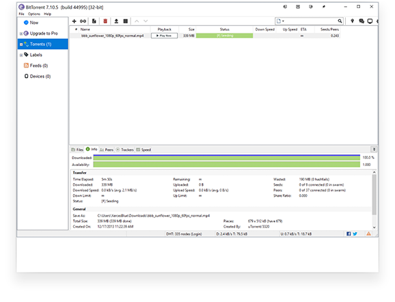Click the Add Torrent from URL link icon
The height and width of the screenshot is (302, 395).
(x=83, y=21)
